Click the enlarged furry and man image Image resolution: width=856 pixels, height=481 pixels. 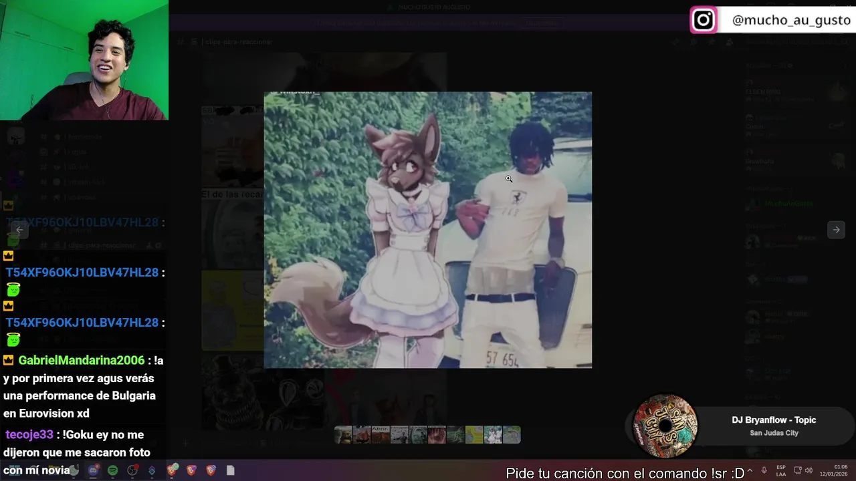point(428,230)
